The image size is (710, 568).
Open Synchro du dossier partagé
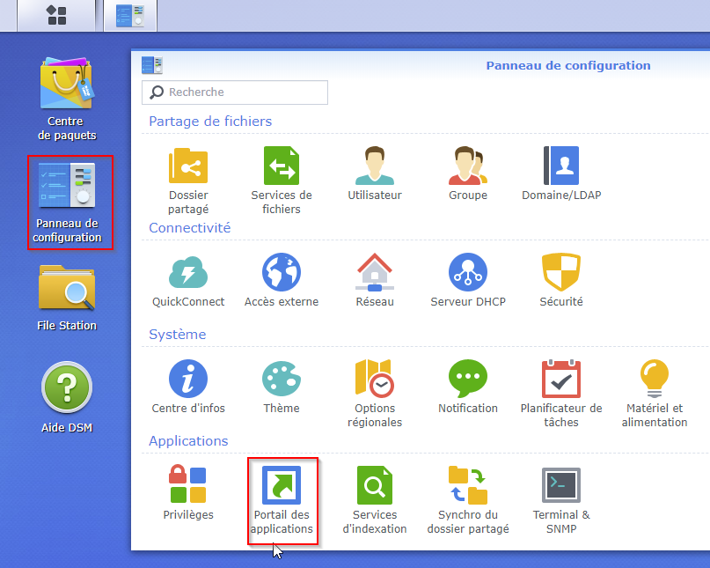tap(468, 500)
